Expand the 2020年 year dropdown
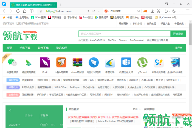 point(15,125)
